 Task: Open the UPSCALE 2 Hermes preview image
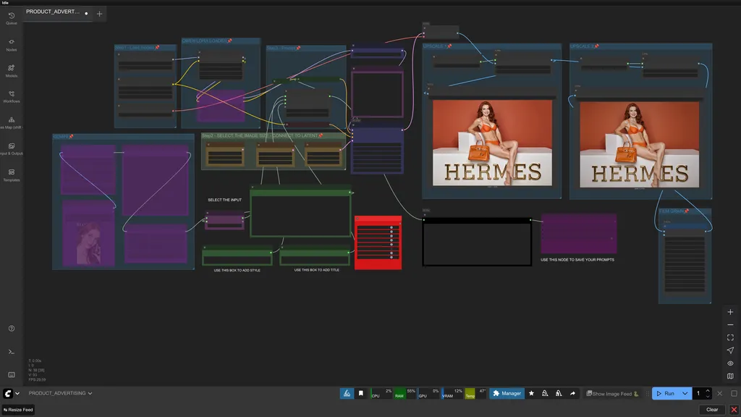click(640, 145)
